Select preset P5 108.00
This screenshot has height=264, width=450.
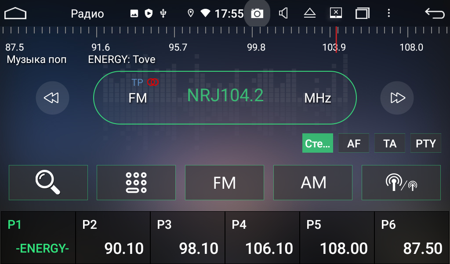click(337, 238)
